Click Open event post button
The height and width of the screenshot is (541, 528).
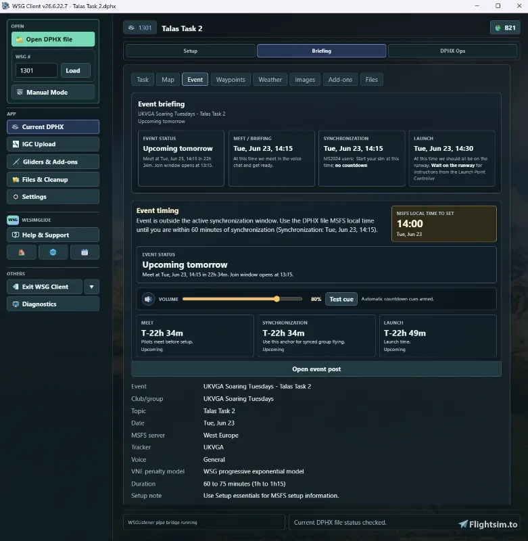point(316,369)
